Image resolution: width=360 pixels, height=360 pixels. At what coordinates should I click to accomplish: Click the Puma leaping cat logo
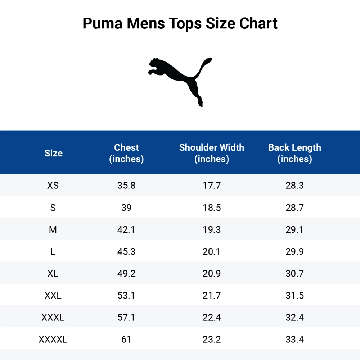point(180,81)
